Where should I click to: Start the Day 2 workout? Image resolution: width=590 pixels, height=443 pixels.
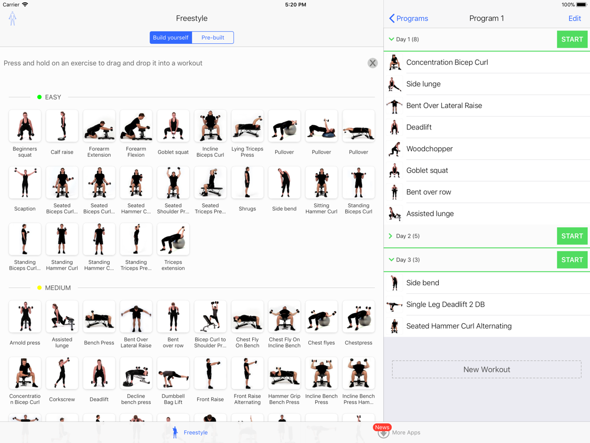pos(572,236)
